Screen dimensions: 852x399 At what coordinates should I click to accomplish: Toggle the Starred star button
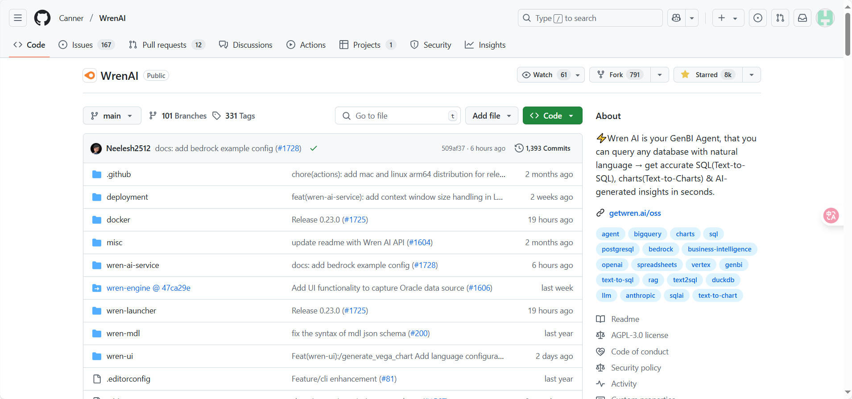coord(708,75)
